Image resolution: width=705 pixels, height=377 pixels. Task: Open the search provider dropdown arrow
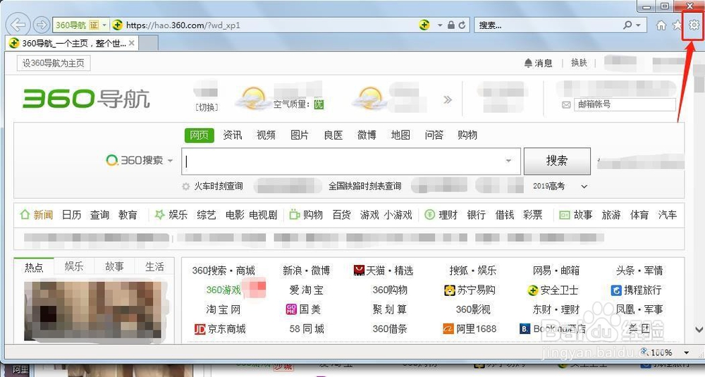639,25
